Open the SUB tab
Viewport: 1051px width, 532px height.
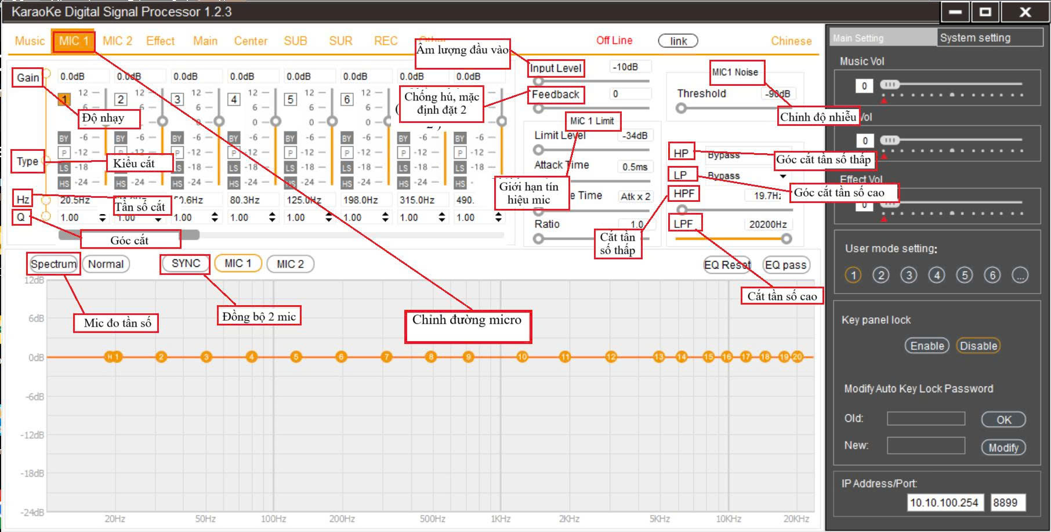click(295, 41)
